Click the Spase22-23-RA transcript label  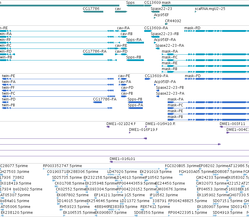(x=170, y=46)
